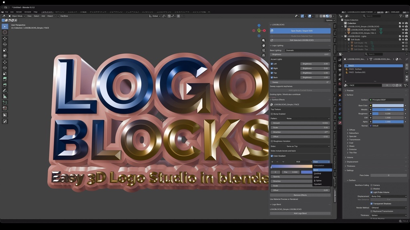Click the viewport zoom magnifier icon
The image size is (410, 230).
(x=263, y=40)
